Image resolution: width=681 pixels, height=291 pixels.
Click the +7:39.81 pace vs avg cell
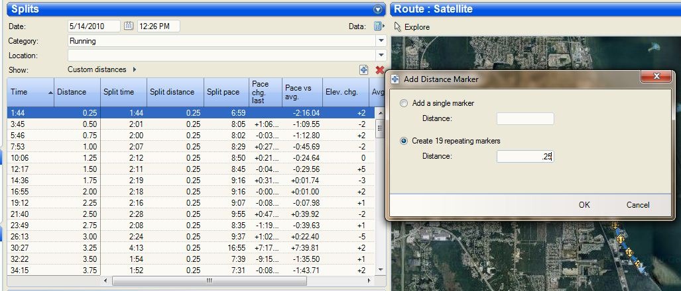[x=302, y=248]
